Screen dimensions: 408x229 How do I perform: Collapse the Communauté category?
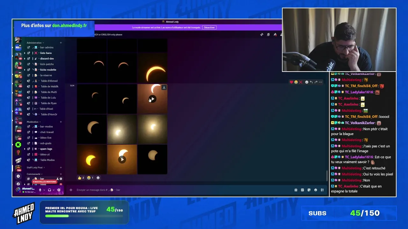(x=35, y=174)
